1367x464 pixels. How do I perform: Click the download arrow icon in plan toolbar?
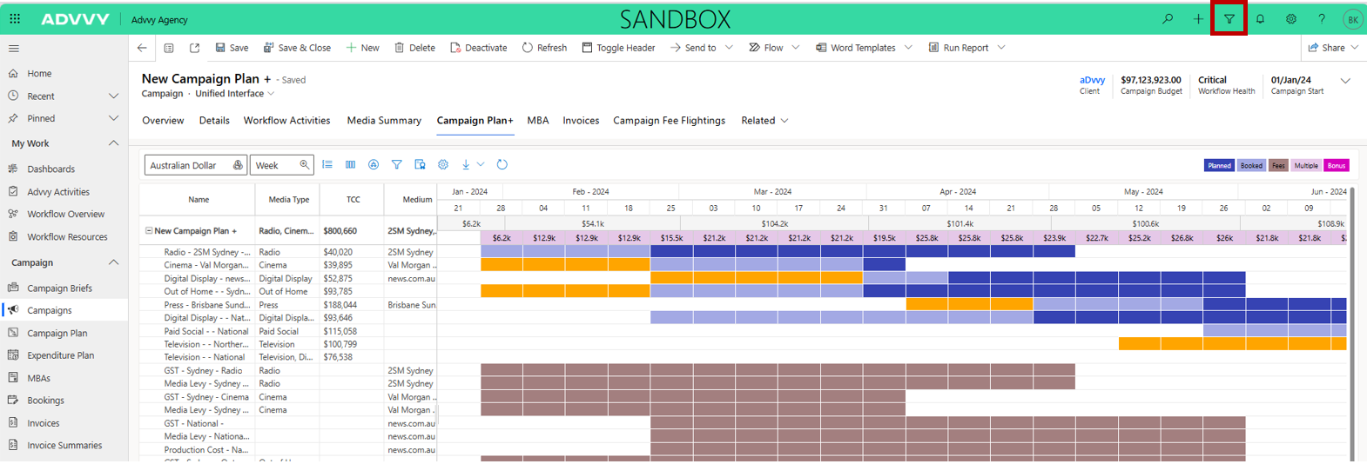tap(466, 164)
